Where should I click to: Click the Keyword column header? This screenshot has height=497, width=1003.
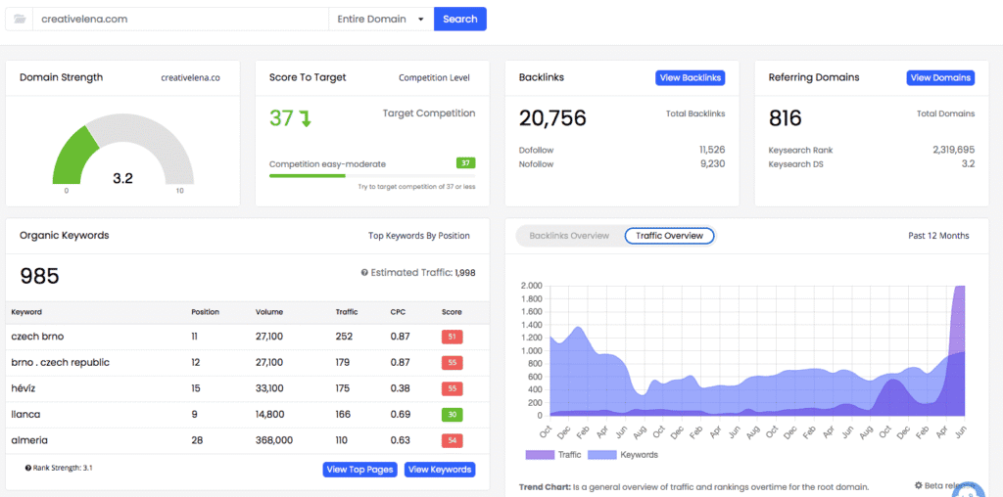pyautogui.click(x=26, y=312)
